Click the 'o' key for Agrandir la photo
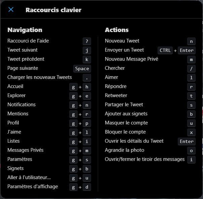This screenshot has height=199, width=203. (x=191, y=150)
